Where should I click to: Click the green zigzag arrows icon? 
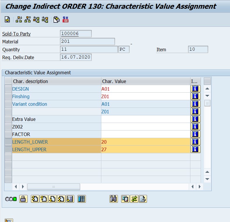[134, 199]
